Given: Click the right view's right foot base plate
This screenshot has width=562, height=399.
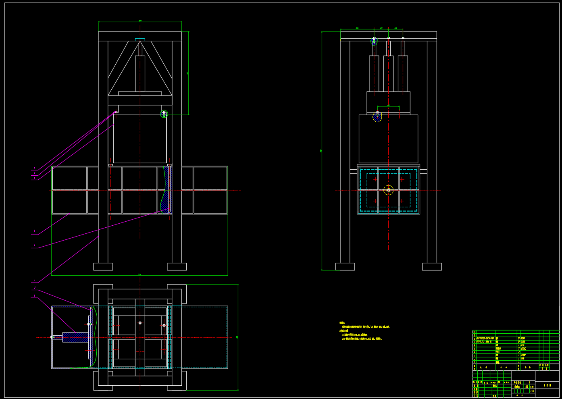Looking at the screenshot, I should (432, 266).
